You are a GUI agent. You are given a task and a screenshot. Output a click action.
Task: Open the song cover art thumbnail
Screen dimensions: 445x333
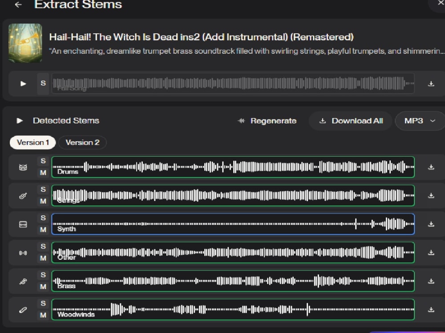pyautogui.click(x=25, y=43)
